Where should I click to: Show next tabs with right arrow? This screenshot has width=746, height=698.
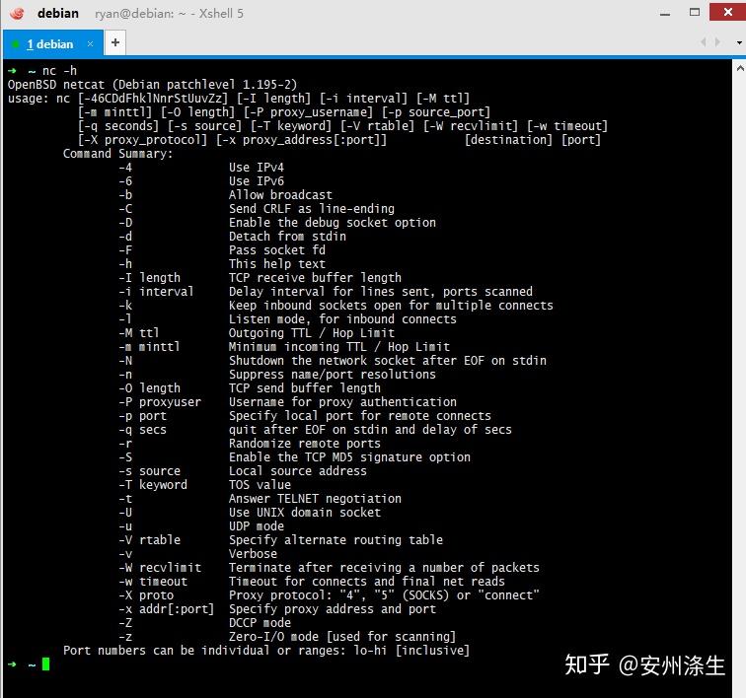click(717, 42)
